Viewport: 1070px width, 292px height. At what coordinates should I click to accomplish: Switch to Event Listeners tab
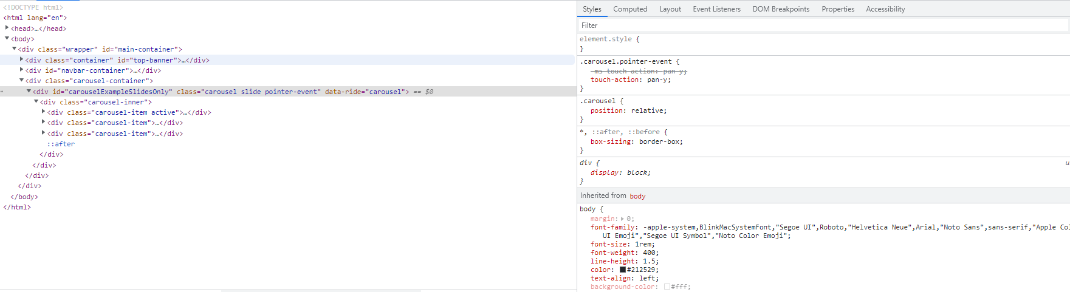[x=716, y=9]
